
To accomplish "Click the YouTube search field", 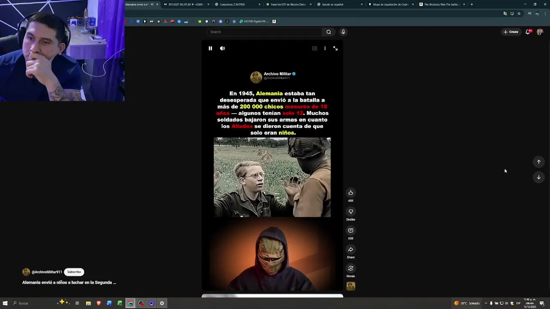I will [x=264, y=32].
